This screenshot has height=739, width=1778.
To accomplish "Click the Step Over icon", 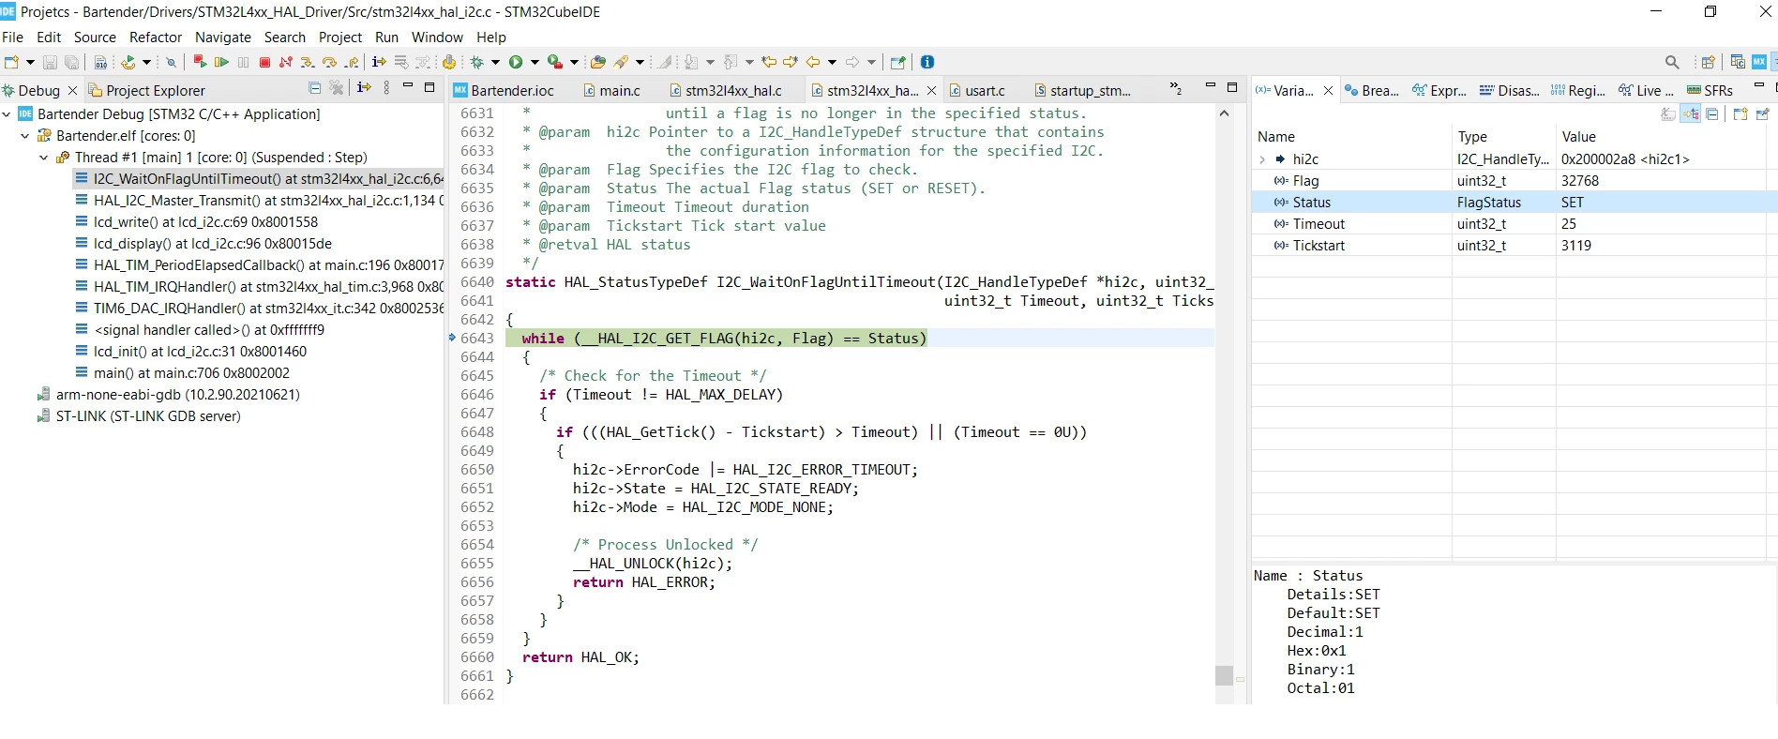I will point(329,62).
